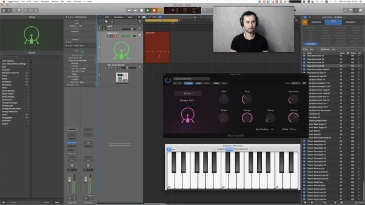
Task: Click Copy button in Drum Synth
Action: coord(198,83)
